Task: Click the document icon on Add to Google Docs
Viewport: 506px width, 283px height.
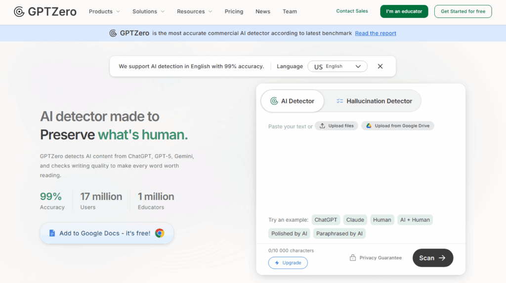Action: tap(52, 233)
